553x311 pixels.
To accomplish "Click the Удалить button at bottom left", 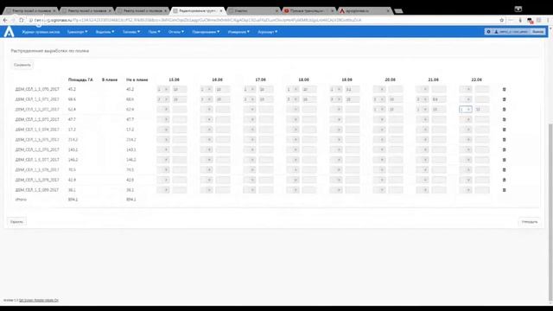I will [x=16, y=222].
